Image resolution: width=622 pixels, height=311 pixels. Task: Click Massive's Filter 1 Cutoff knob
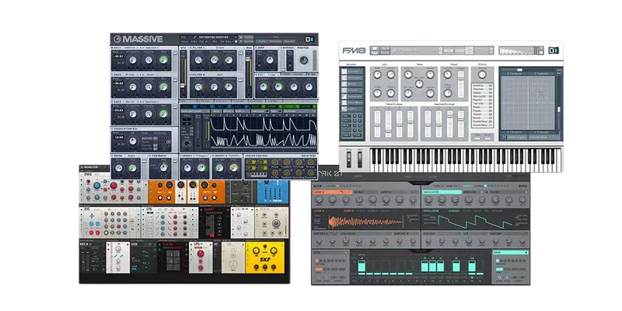pos(198,60)
